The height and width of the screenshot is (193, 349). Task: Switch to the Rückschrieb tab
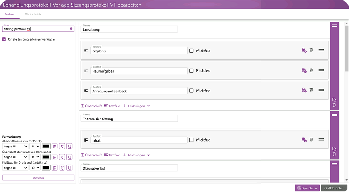pos(33,14)
